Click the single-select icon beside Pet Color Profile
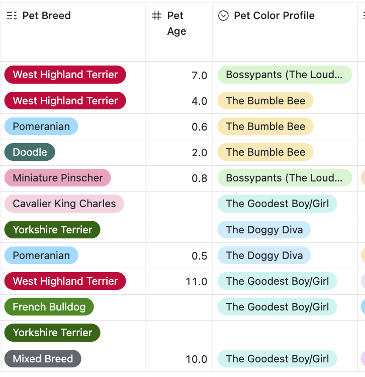Viewport: 365px width, 377px height. pos(223,16)
